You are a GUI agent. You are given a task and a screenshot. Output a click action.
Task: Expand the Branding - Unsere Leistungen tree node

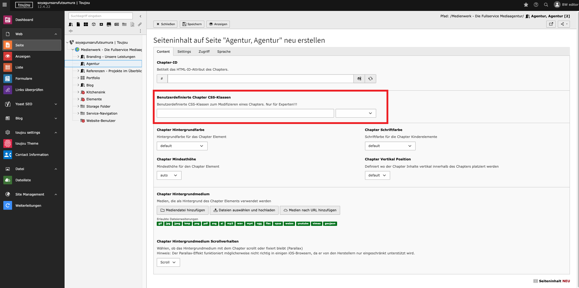tap(78, 57)
